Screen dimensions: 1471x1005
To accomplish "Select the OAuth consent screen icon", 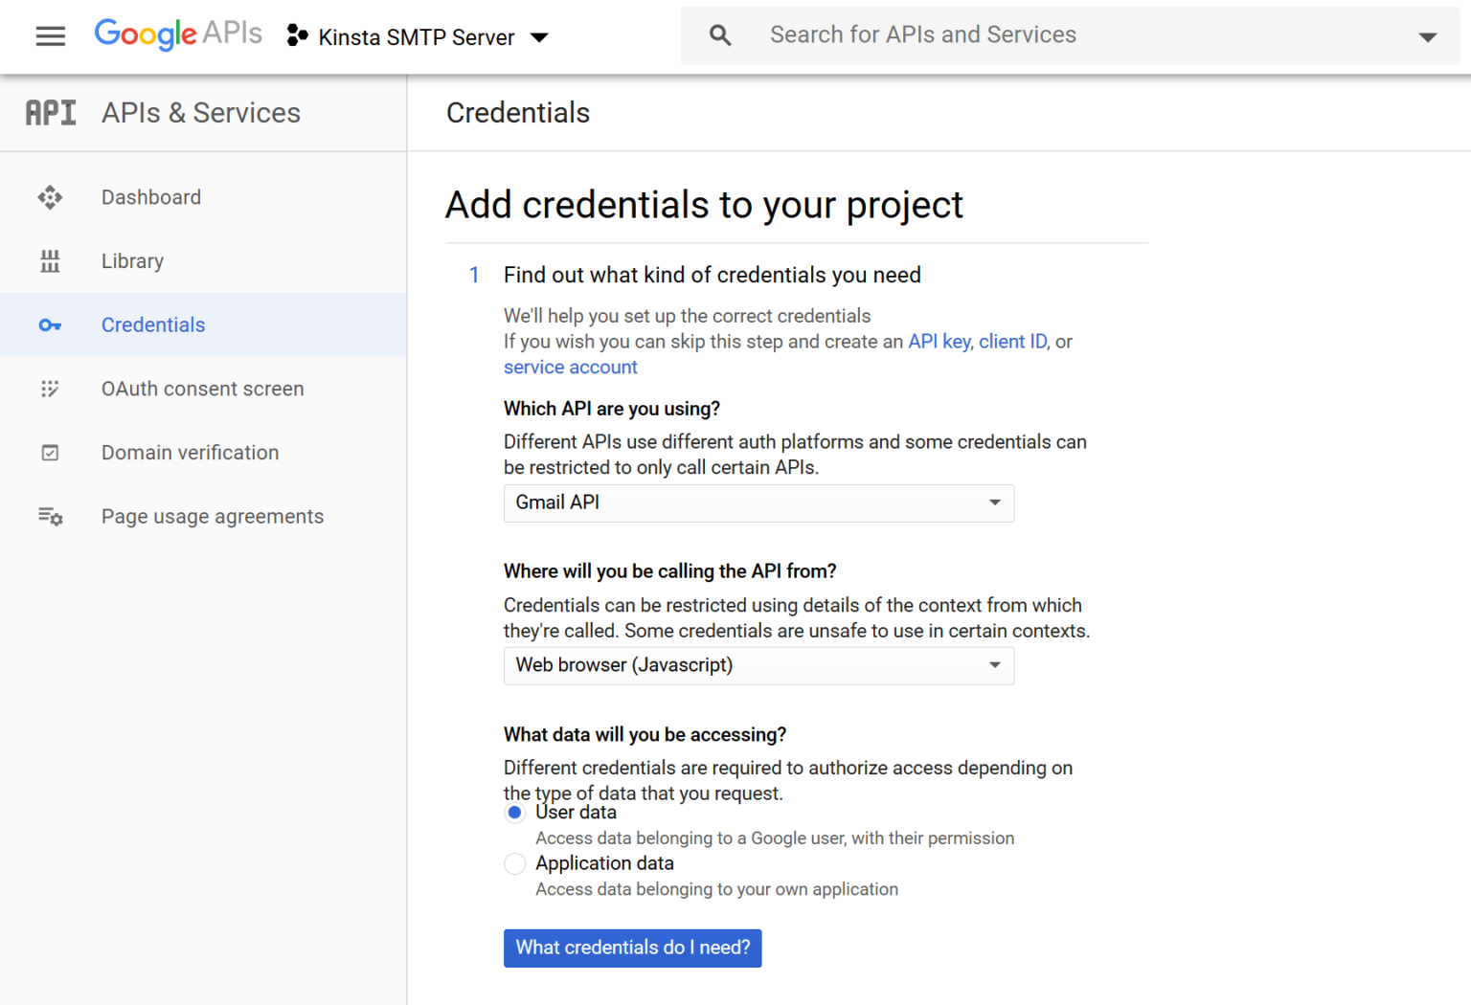I will [x=50, y=389].
